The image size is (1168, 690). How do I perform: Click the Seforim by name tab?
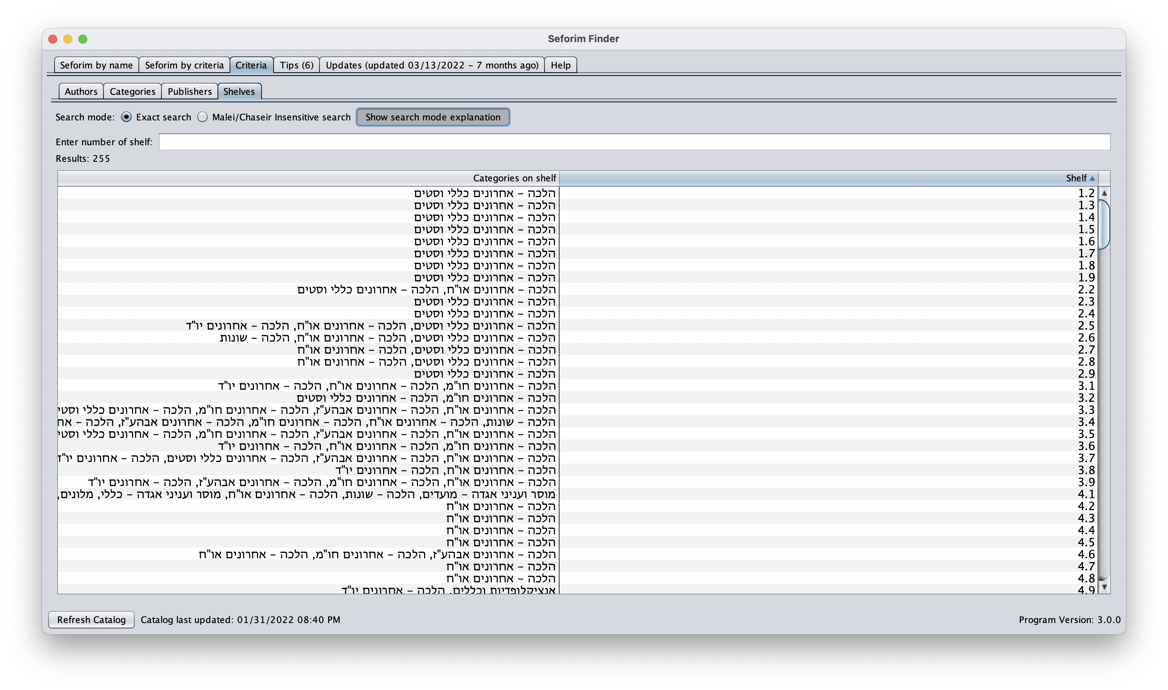[99, 65]
